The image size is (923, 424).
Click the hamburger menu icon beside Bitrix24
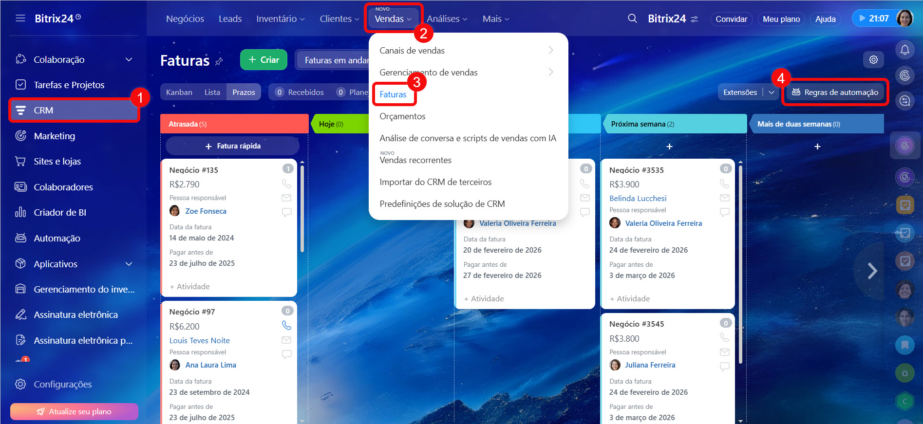[x=20, y=18]
